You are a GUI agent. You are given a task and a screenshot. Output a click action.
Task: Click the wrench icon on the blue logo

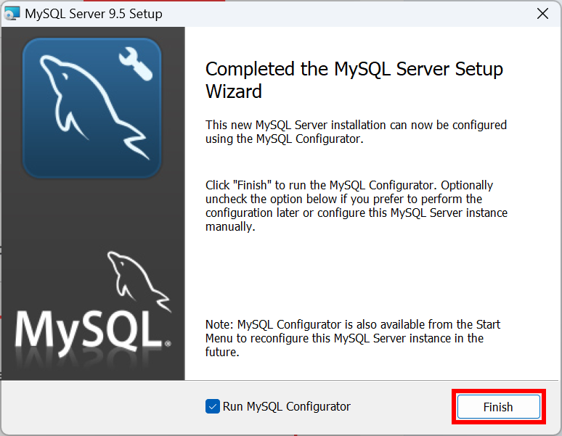[136, 65]
